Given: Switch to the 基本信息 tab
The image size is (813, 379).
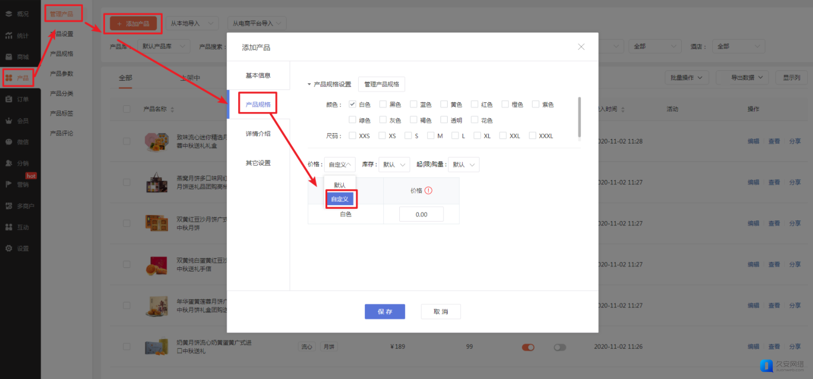Looking at the screenshot, I should (258, 76).
